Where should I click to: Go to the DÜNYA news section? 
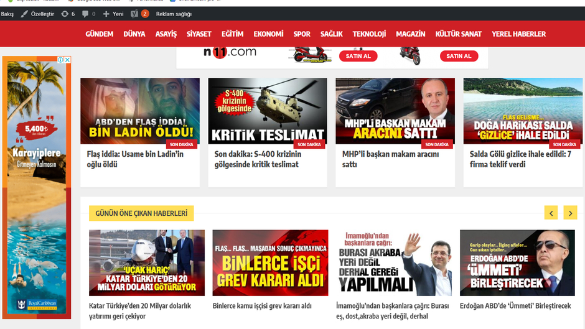tap(134, 34)
